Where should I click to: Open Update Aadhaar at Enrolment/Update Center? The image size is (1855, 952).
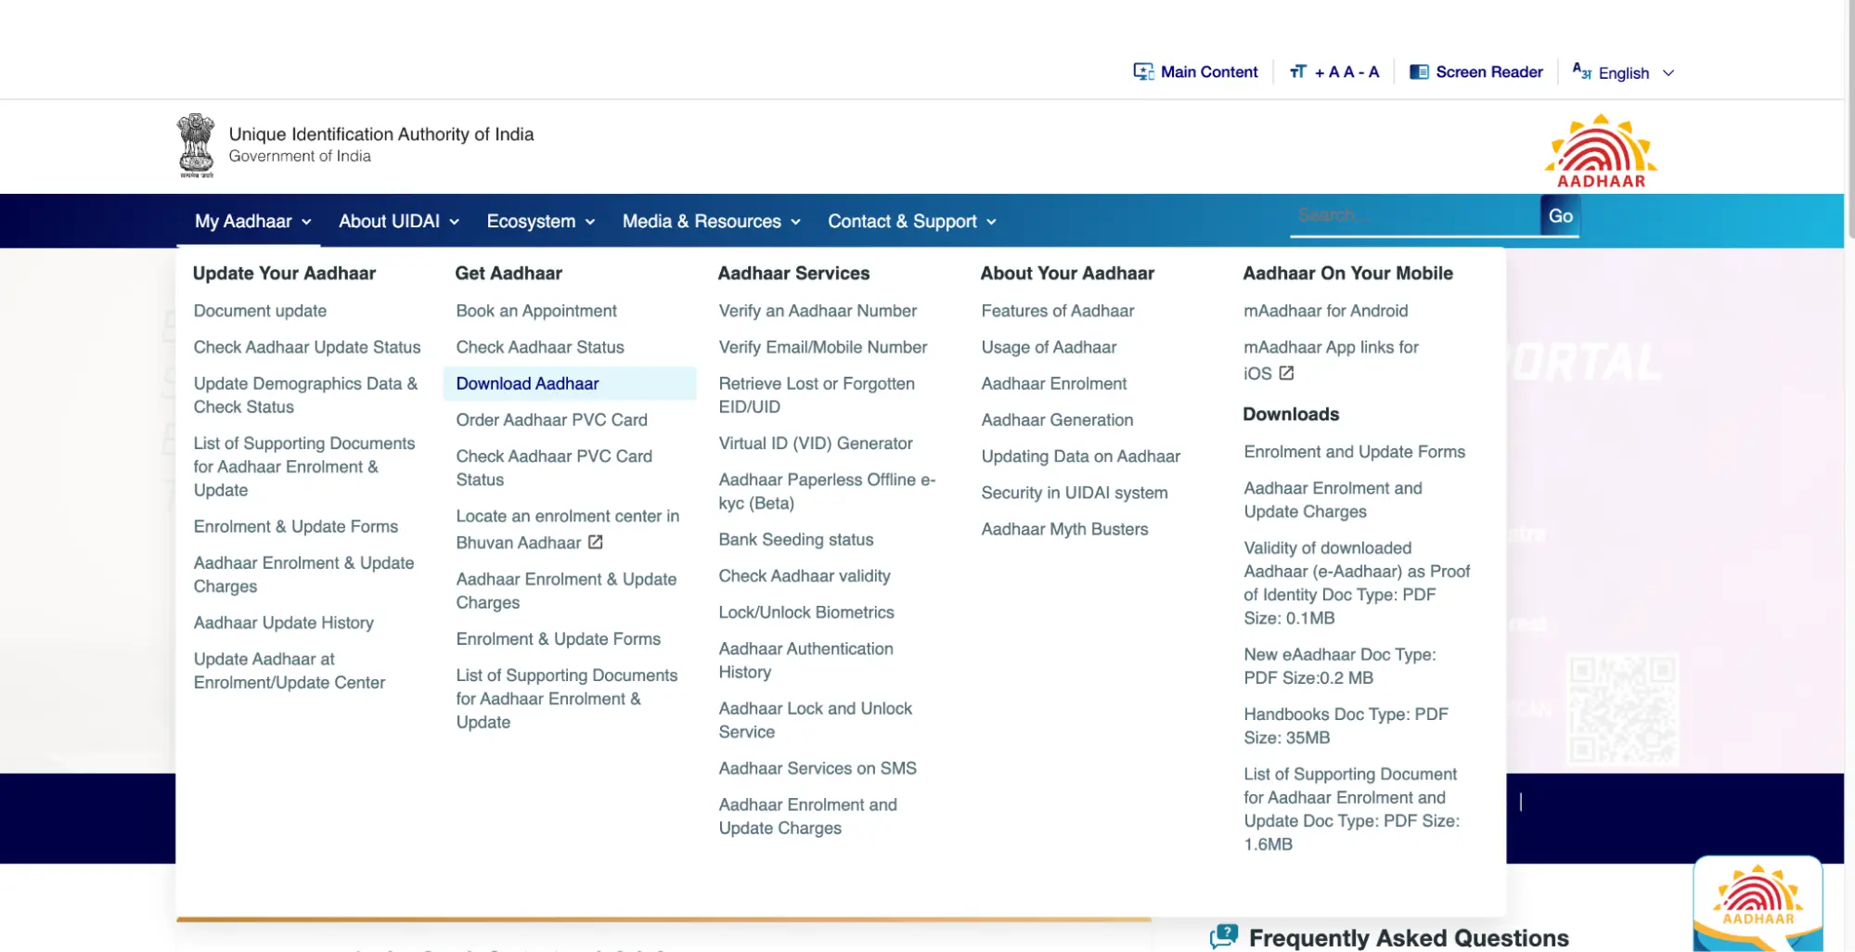pos(289,671)
